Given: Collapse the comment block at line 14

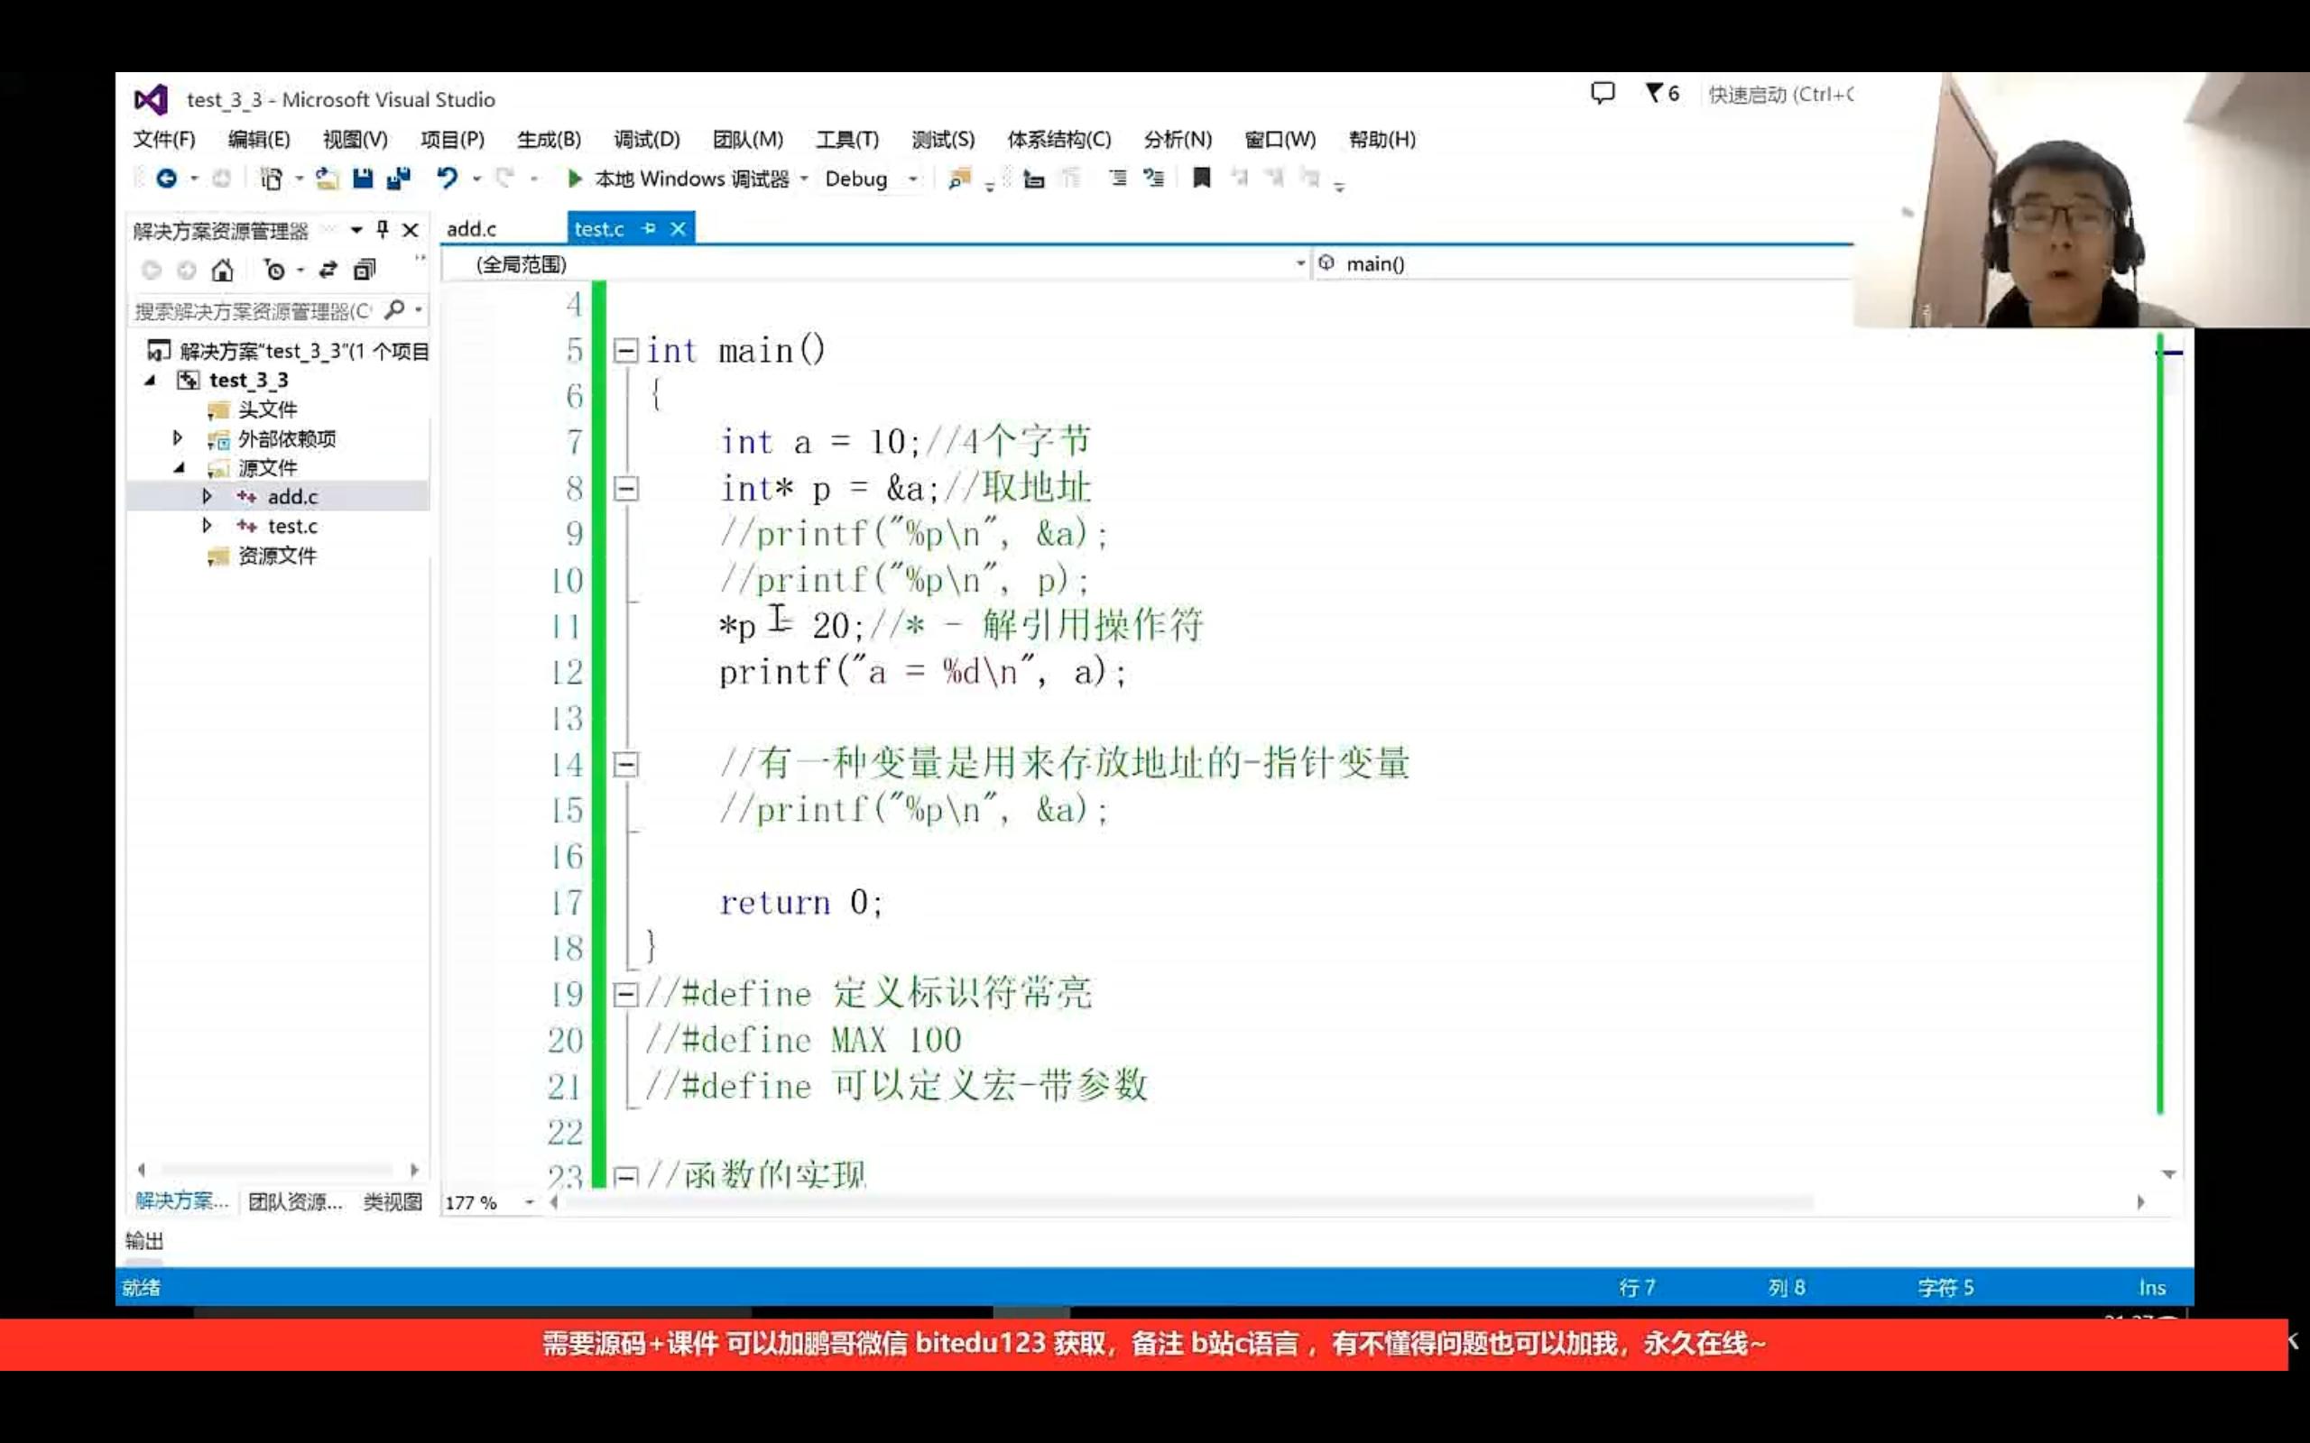Looking at the screenshot, I should tap(625, 765).
